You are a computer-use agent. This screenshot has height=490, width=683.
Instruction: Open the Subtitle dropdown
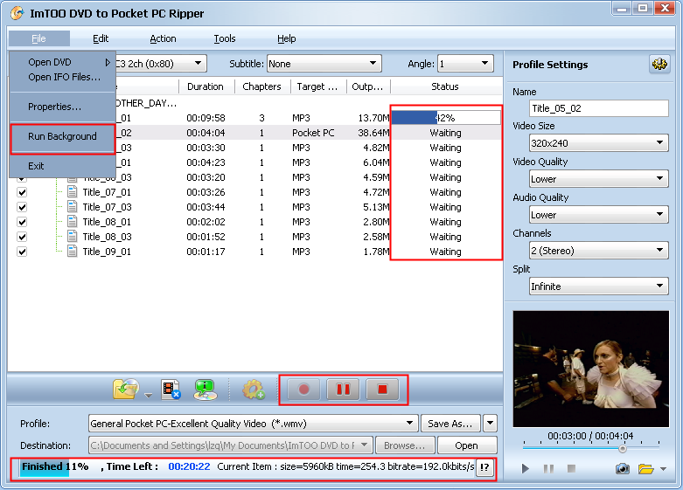[x=324, y=64]
